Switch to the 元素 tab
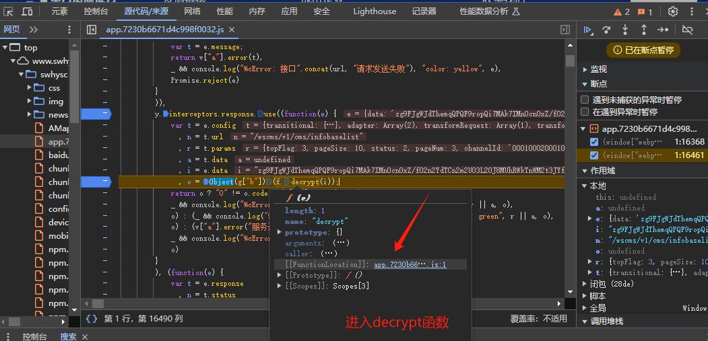Image resolution: width=708 pixels, height=341 pixels. [x=59, y=11]
